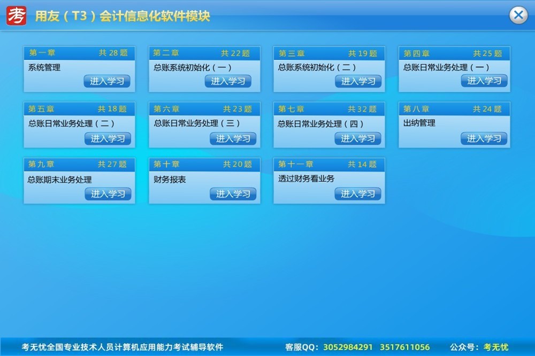
Task: Click the 总账系统初始化（二）title
Action: tap(317, 67)
